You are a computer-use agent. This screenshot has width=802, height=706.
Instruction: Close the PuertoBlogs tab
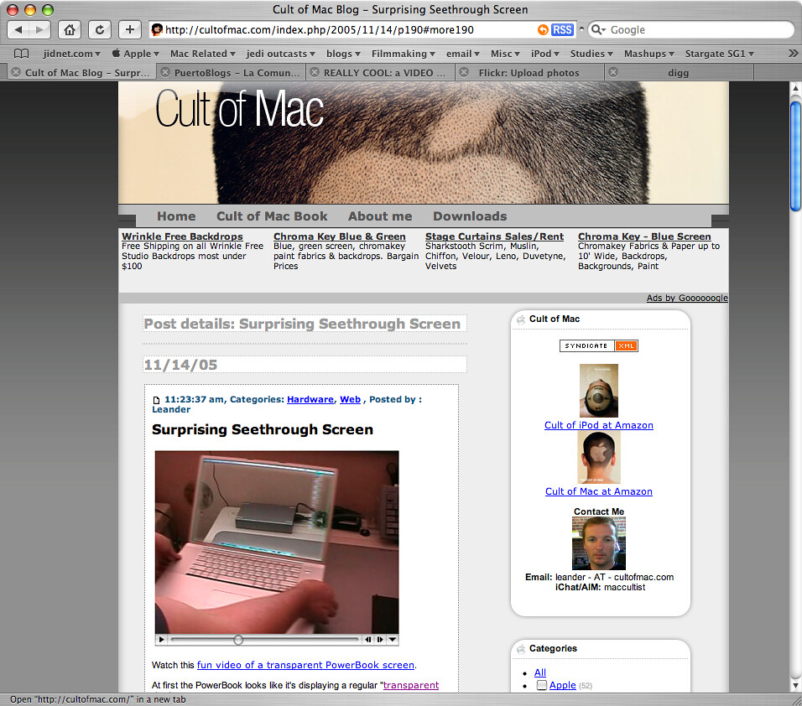coord(165,72)
